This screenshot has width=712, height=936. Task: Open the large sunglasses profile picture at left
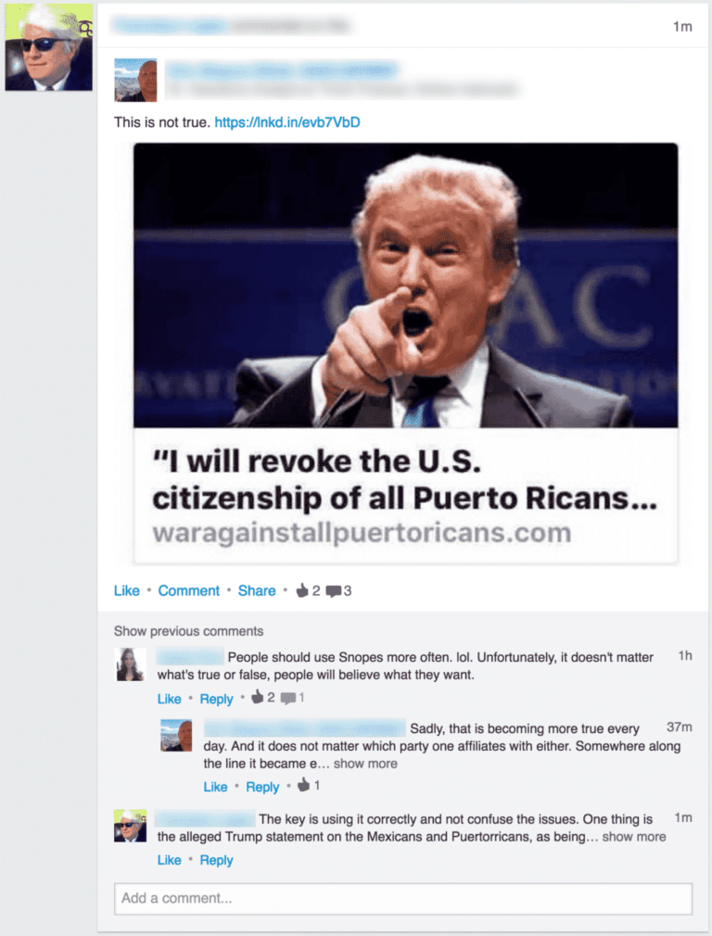[49, 47]
